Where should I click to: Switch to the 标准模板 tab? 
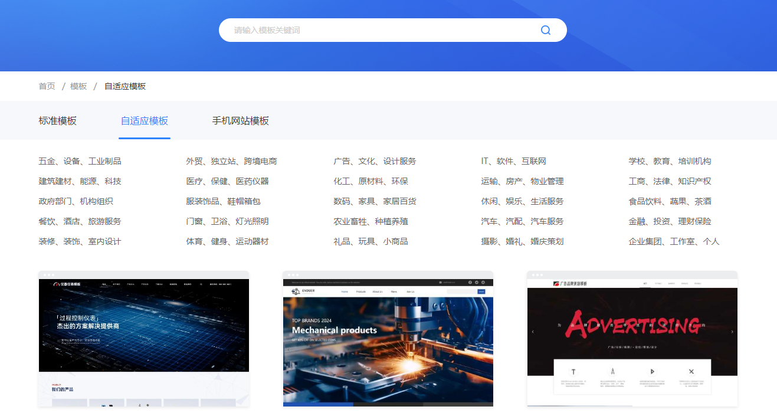[57, 120]
